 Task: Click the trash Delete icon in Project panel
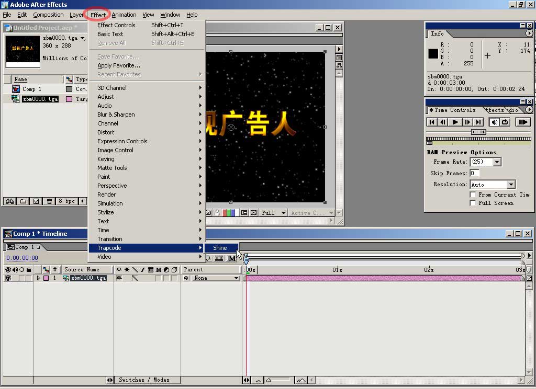[x=49, y=201]
